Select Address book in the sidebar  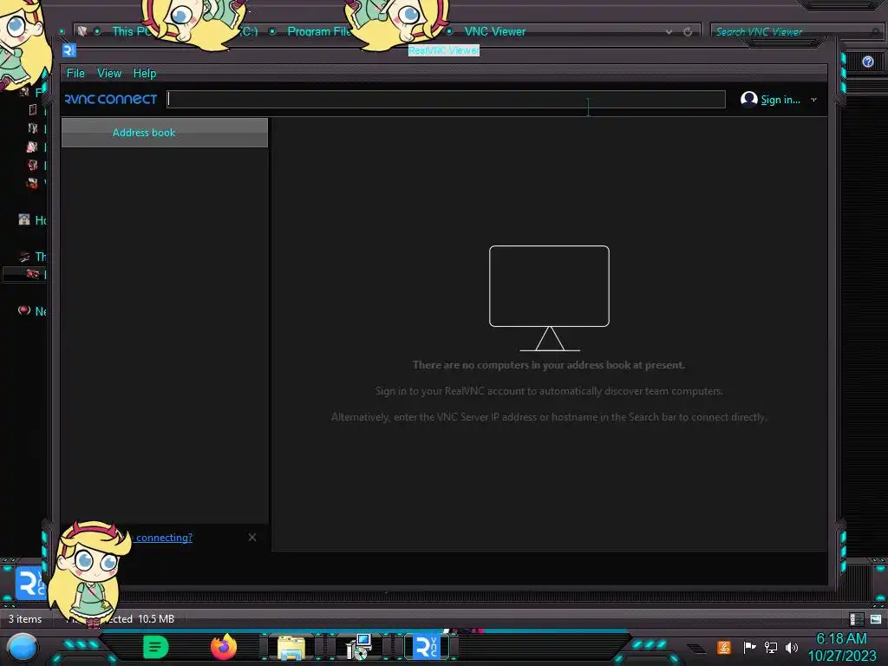164,133
